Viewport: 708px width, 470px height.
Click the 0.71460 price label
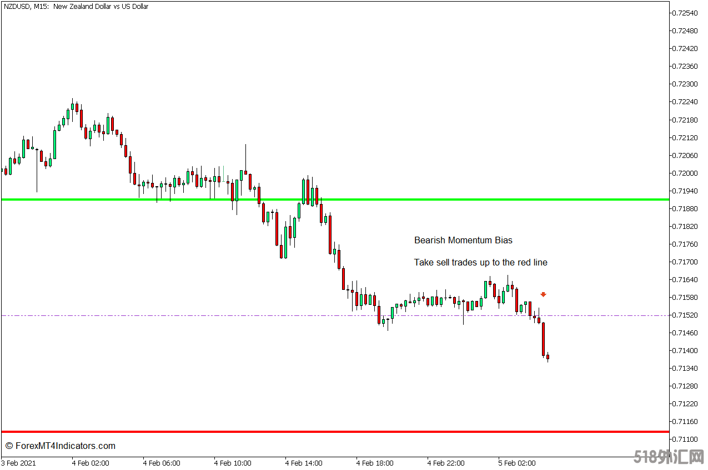click(684, 333)
